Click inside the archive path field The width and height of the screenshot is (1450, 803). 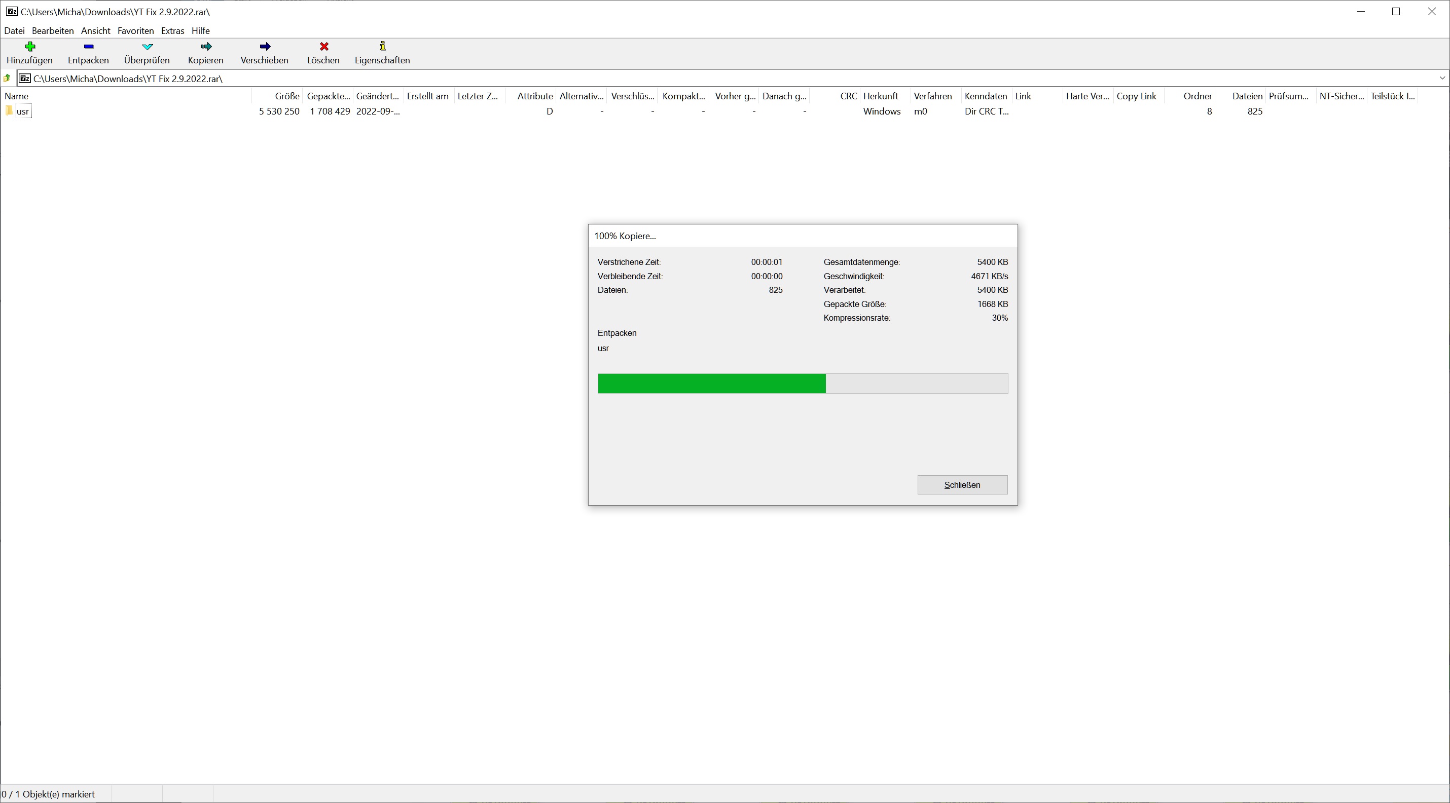click(675, 79)
